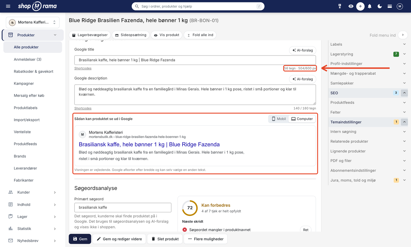Open Kampagner in sidebar
This screenshot has width=411, height=247.
pos(24,83)
